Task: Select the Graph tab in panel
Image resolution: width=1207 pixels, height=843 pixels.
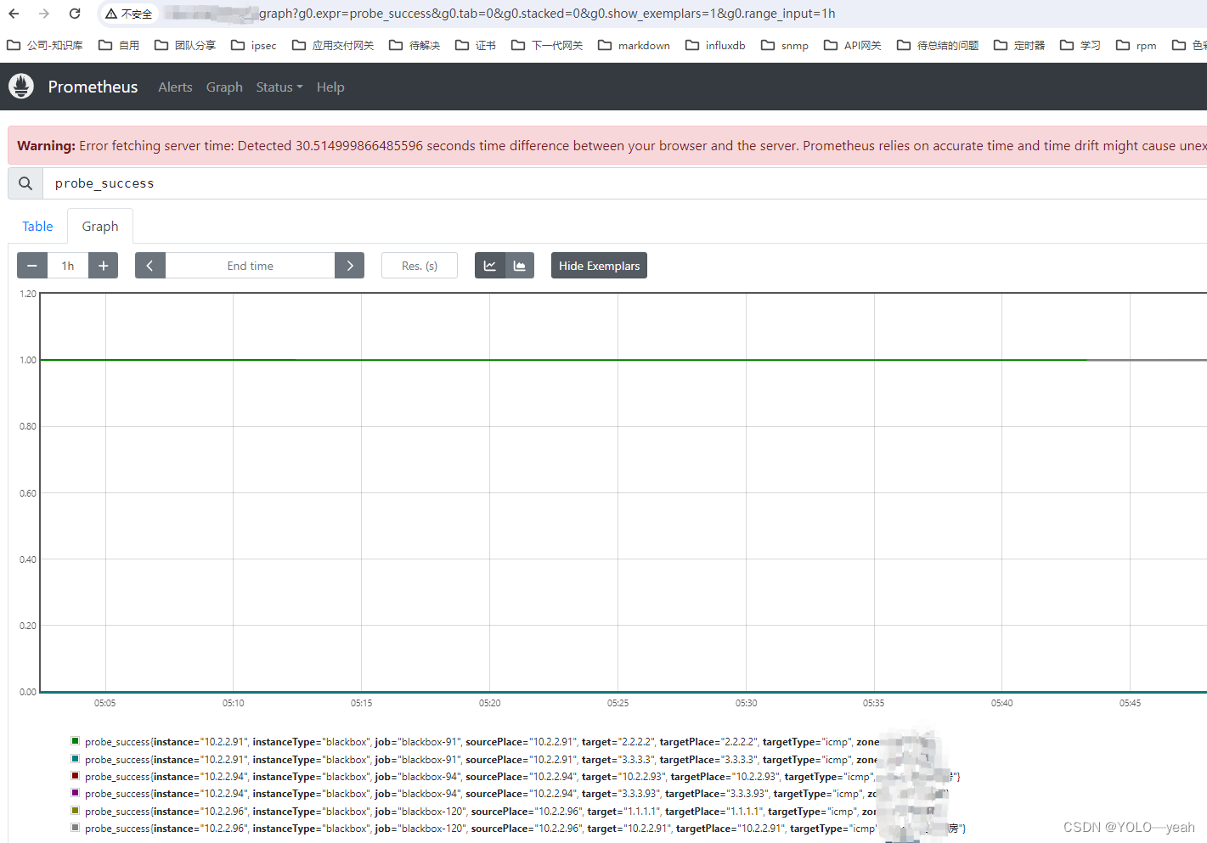Action: tap(100, 226)
